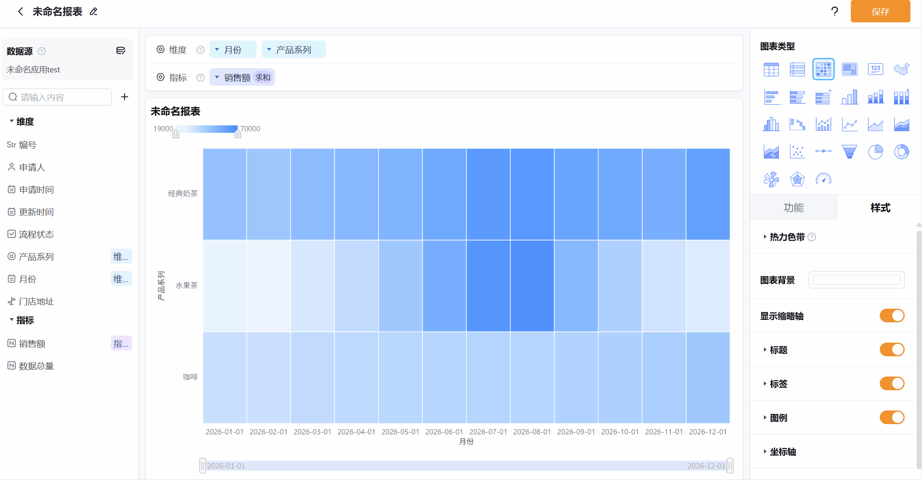Pick the pie chart type icon

click(875, 152)
